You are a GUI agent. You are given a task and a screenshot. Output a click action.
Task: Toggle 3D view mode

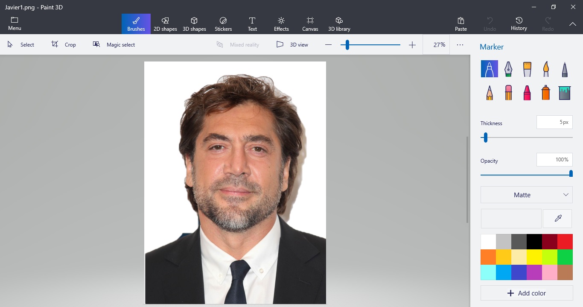[x=292, y=45]
